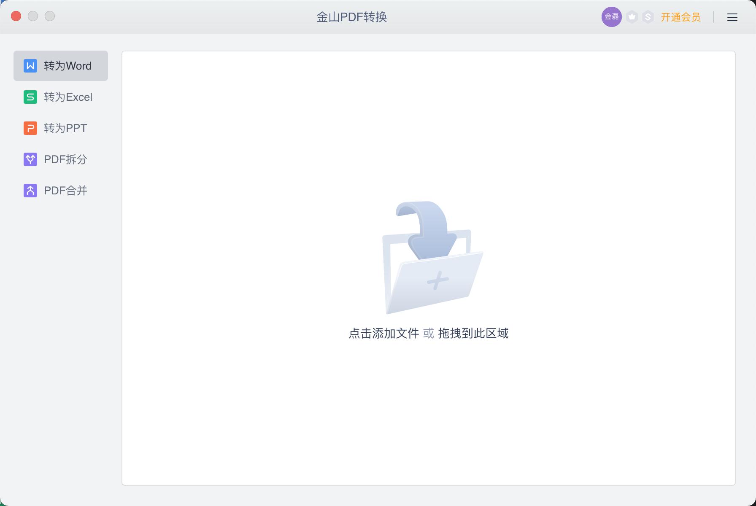Click the 开通会员 upgrade link
The width and height of the screenshot is (756, 506).
(x=680, y=17)
